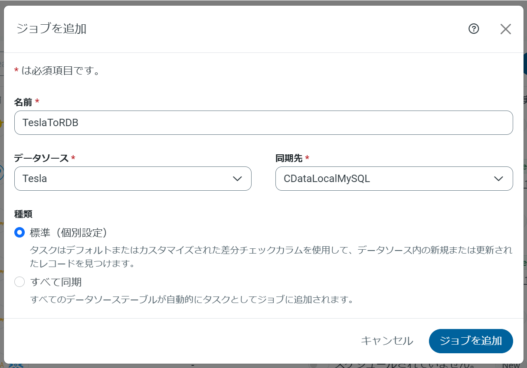The width and height of the screenshot is (527, 368).
Task: Click the 同期先 field label
Action: click(x=289, y=158)
